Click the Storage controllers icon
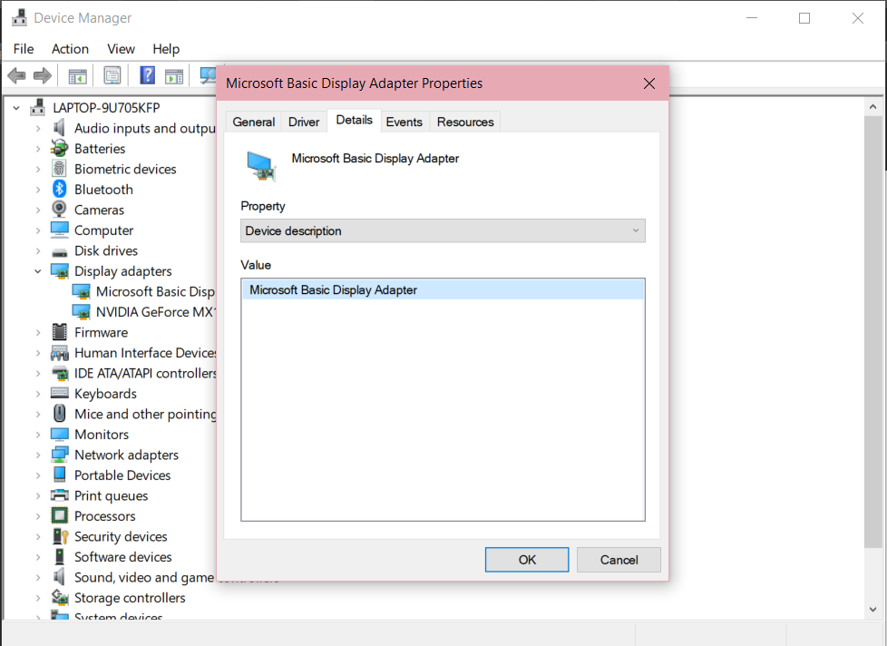This screenshot has width=887, height=646. click(59, 597)
